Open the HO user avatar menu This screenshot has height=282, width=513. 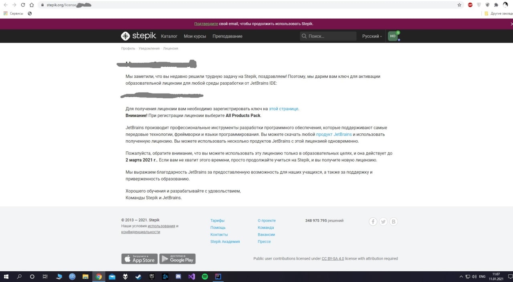pos(393,36)
